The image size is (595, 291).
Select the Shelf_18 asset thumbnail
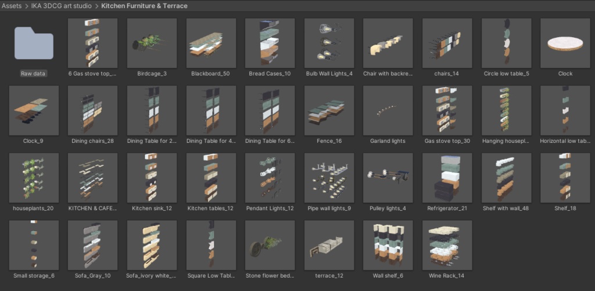point(565,178)
